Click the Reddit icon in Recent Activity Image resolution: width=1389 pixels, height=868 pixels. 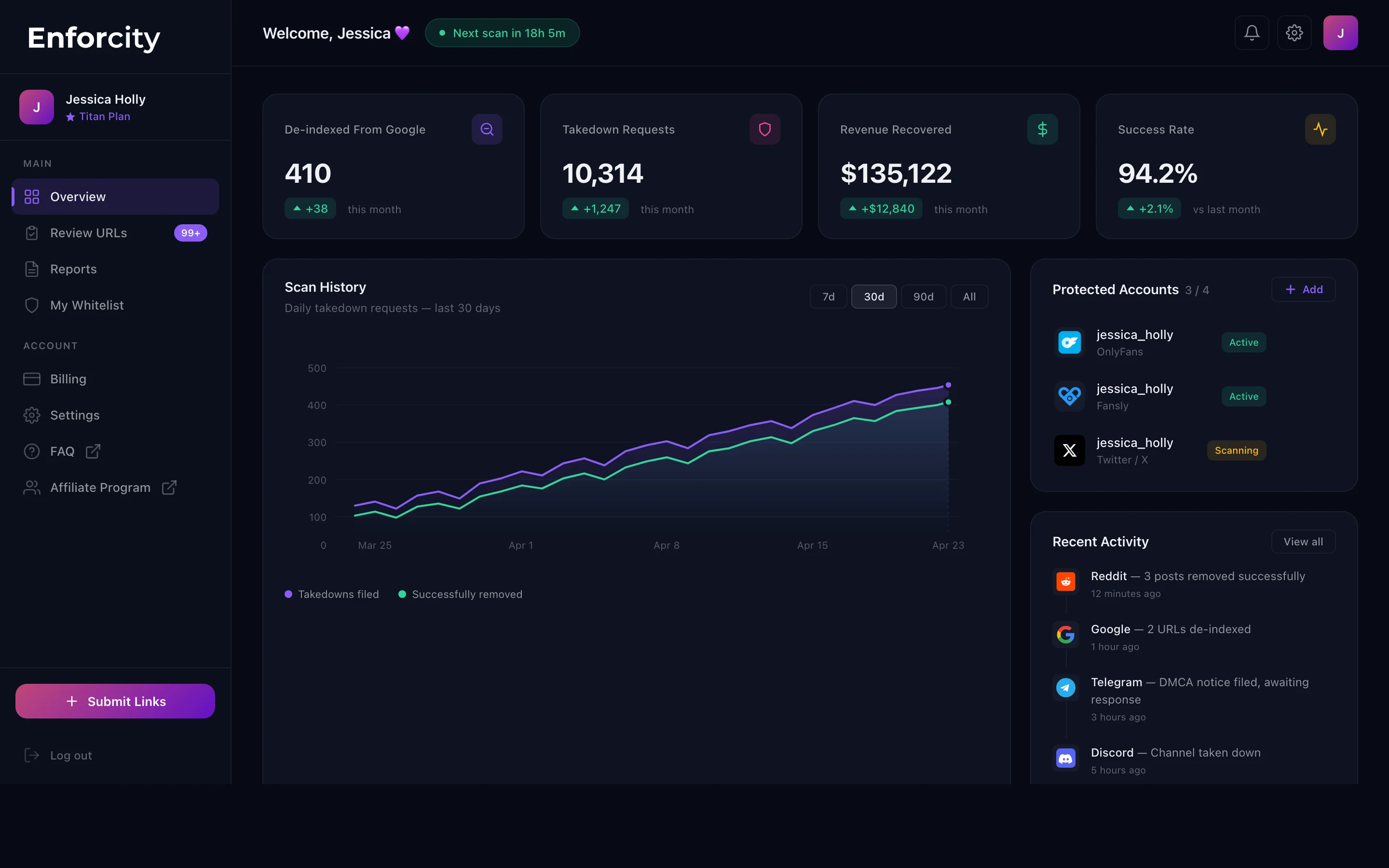pyautogui.click(x=1066, y=581)
